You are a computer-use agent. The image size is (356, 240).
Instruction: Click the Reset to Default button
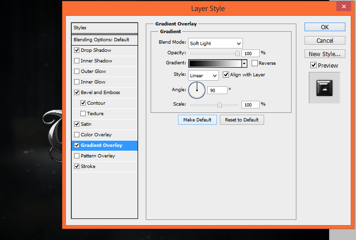point(242,120)
